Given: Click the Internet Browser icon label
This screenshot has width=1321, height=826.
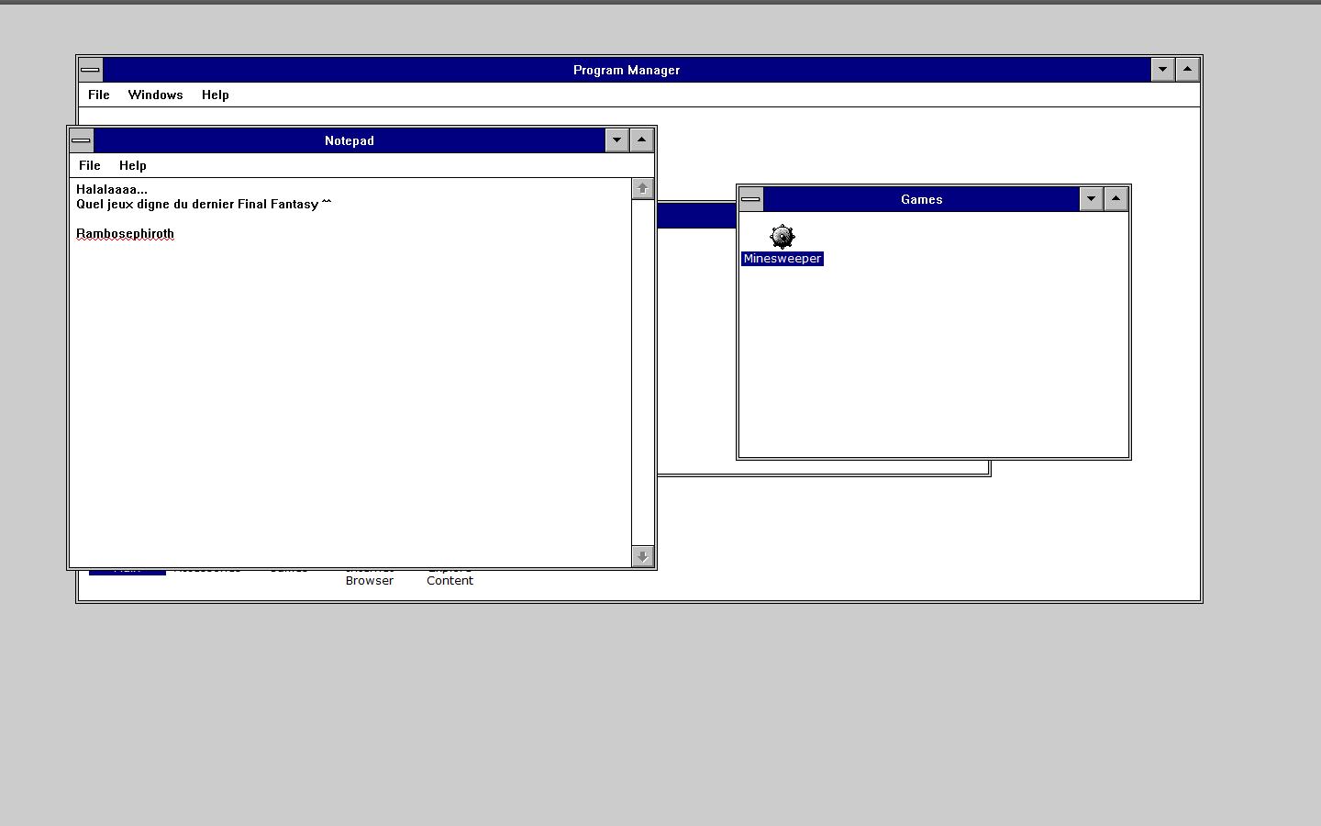Looking at the screenshot, I should 369,579.
